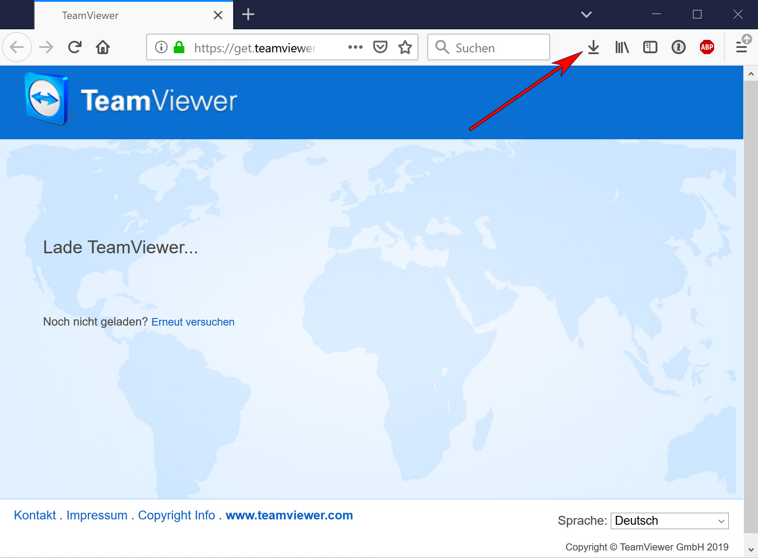Image resolution: width=758 pixels, height=558 pixels.
Task: Show site information icon in address bar
Action: 161,47
